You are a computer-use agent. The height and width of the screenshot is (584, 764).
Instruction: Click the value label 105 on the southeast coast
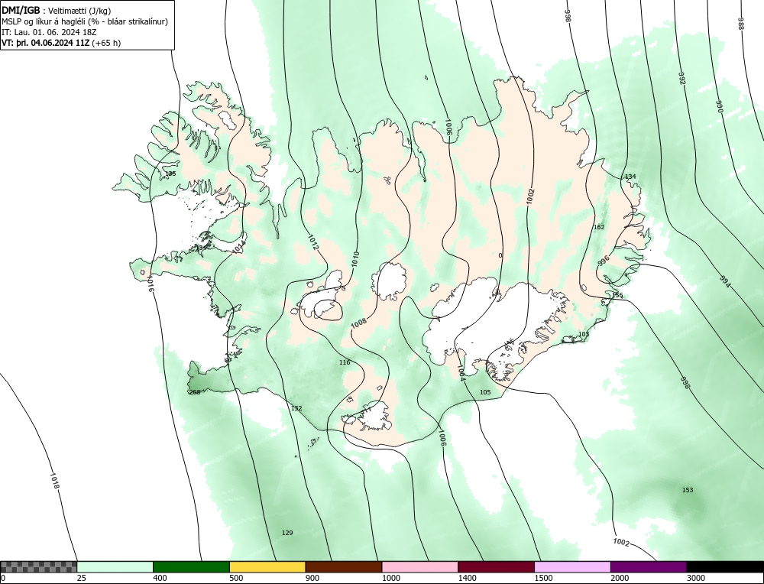[x=485, y=392]
